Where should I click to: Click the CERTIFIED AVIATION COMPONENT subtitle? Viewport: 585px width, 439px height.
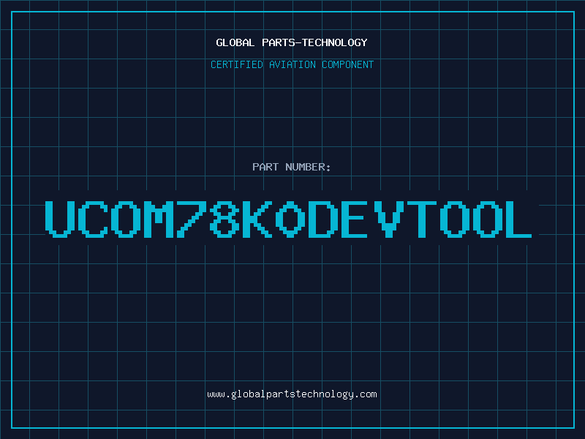292,64
